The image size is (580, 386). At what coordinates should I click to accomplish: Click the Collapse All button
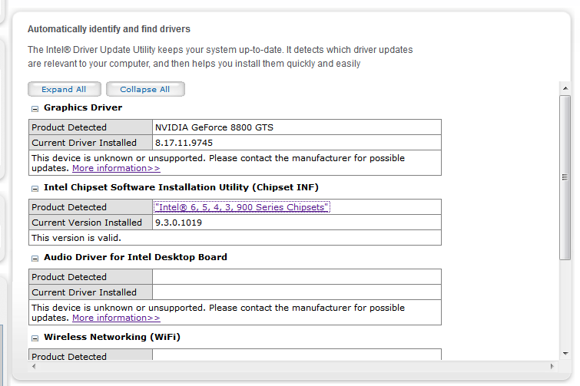145,89
